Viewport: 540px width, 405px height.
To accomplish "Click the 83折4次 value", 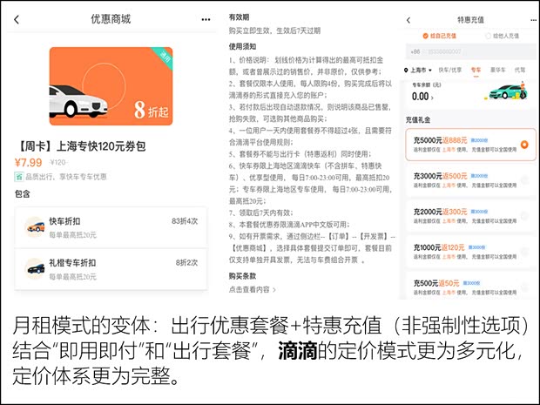I will pyautogui.click(x=185, y=221).
